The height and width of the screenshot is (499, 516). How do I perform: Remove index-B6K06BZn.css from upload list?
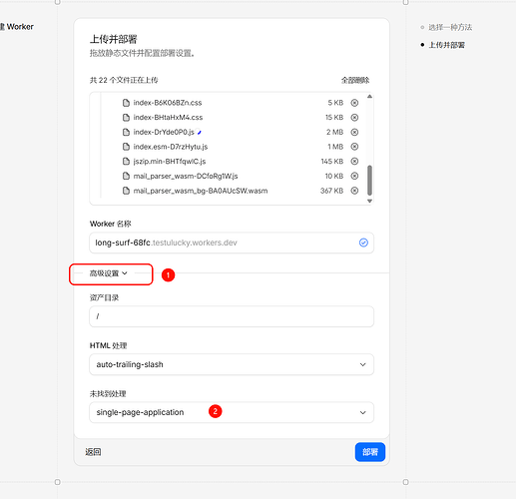coord(354,103)
